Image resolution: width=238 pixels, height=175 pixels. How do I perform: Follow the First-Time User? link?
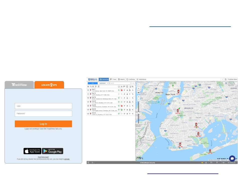click(43, 157)
